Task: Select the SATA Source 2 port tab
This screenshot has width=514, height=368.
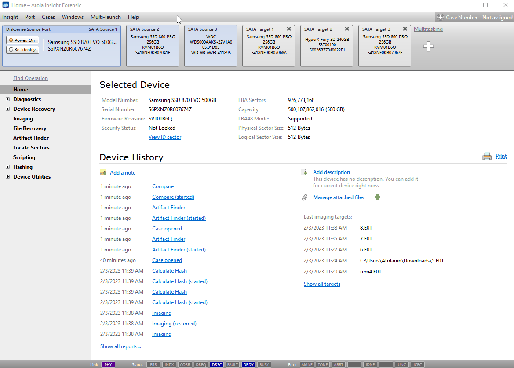Action: coord(153,46)
